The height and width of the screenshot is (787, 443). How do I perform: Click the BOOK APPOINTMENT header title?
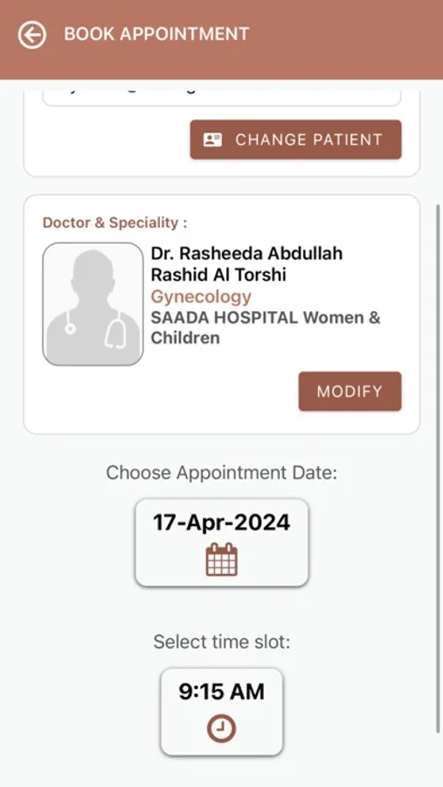pyautogui.click(x=156, y=34)
